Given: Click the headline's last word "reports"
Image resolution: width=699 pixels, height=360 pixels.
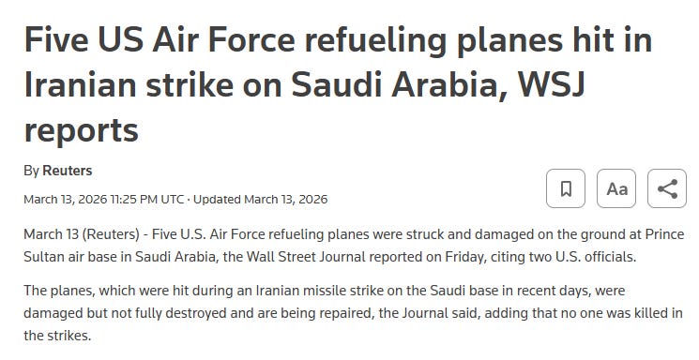Looking at the screenshot, I should pos(81,131).
